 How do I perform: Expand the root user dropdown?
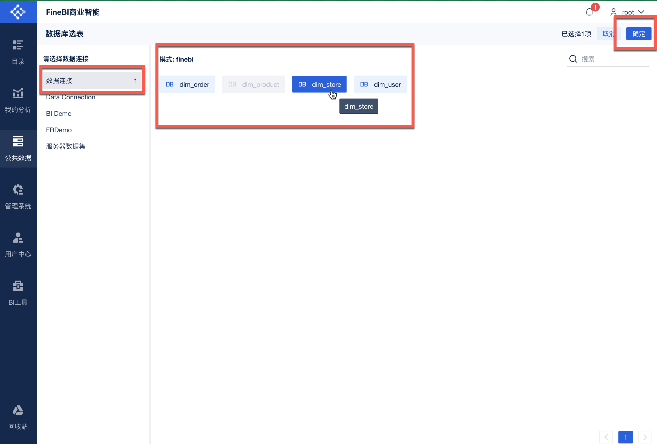pyautogui.click(x=632, y=12)
